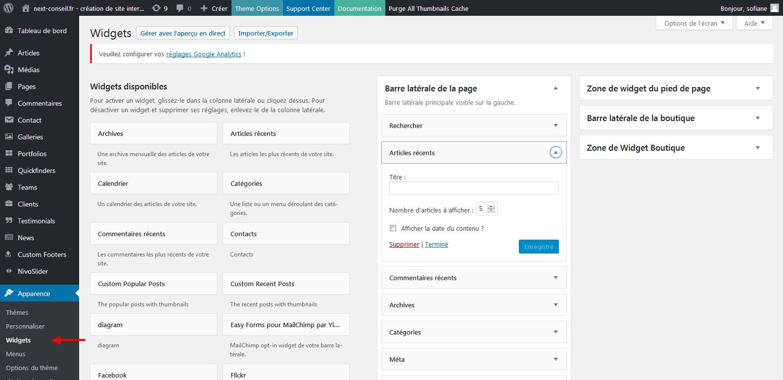
Task: Collapse Barre latérale de la page panel
Action: (x=555, y=88)
